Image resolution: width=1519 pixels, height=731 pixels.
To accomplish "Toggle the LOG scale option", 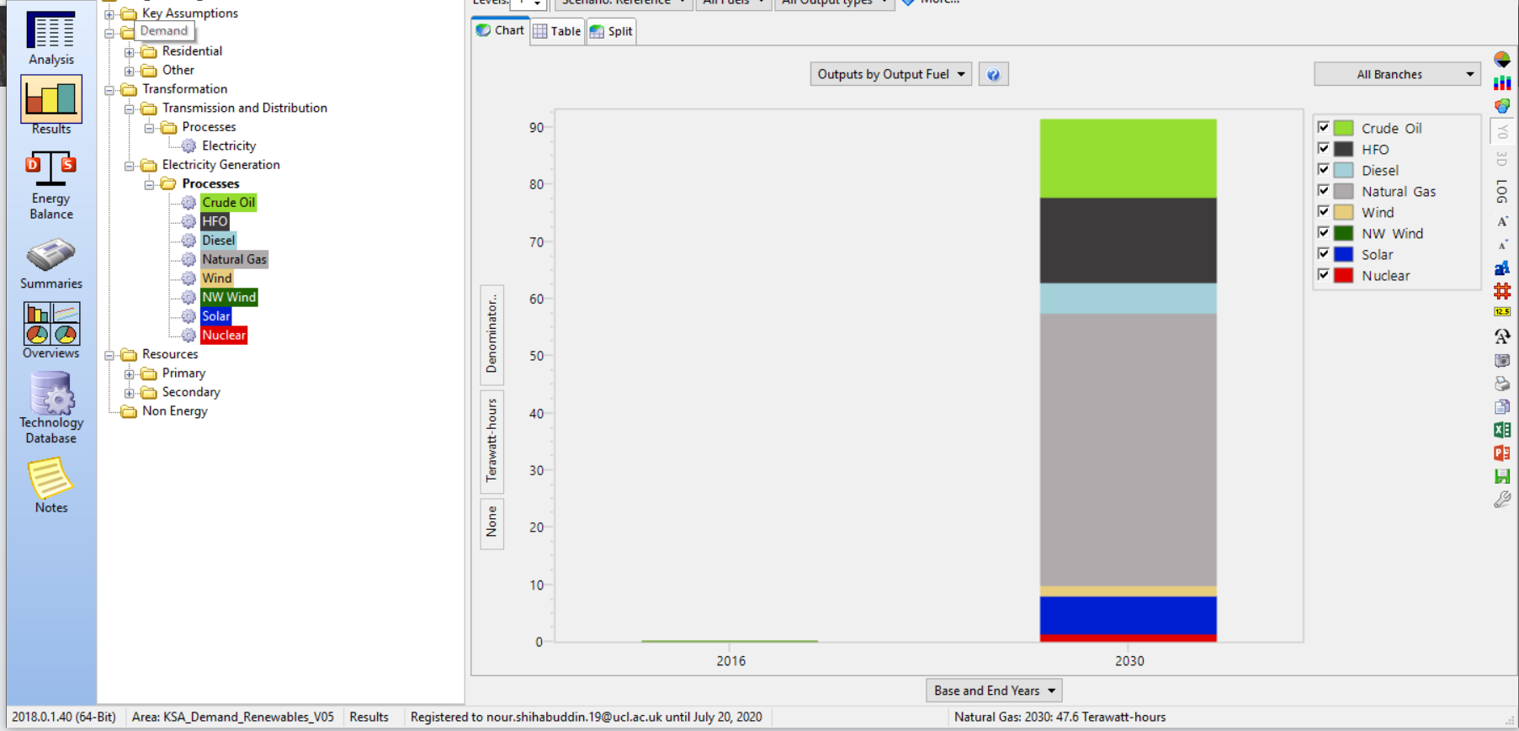I will tap(1502, 192).
